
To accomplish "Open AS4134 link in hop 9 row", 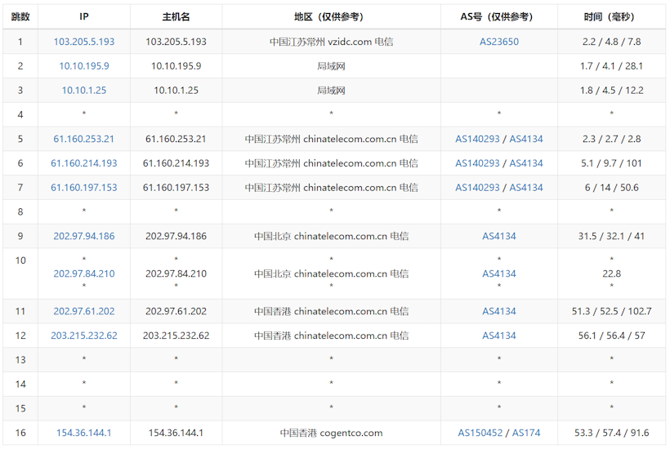I will (498, 237).
